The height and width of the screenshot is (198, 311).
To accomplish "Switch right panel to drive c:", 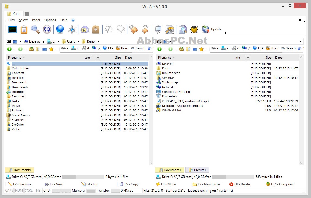I will [x=226, y=48].
